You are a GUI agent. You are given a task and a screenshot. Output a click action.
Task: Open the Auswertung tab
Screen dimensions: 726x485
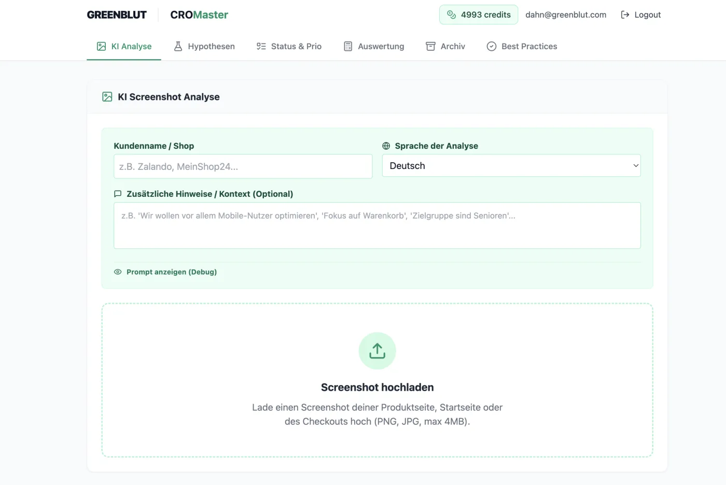pyautogui.click(x=374, y=46)
